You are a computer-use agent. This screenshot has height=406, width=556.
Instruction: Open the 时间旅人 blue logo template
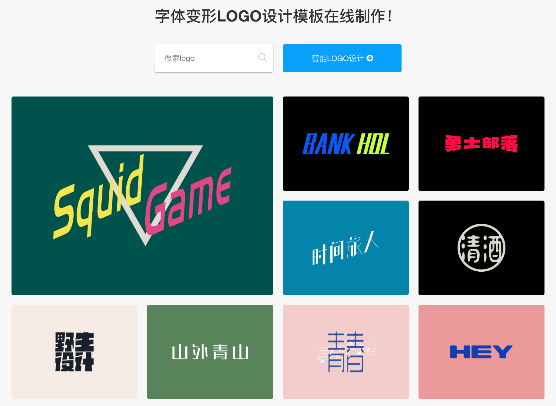click(346, 248)
